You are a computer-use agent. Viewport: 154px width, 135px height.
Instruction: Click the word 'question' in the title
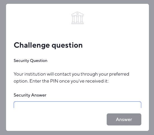point(67,46)
